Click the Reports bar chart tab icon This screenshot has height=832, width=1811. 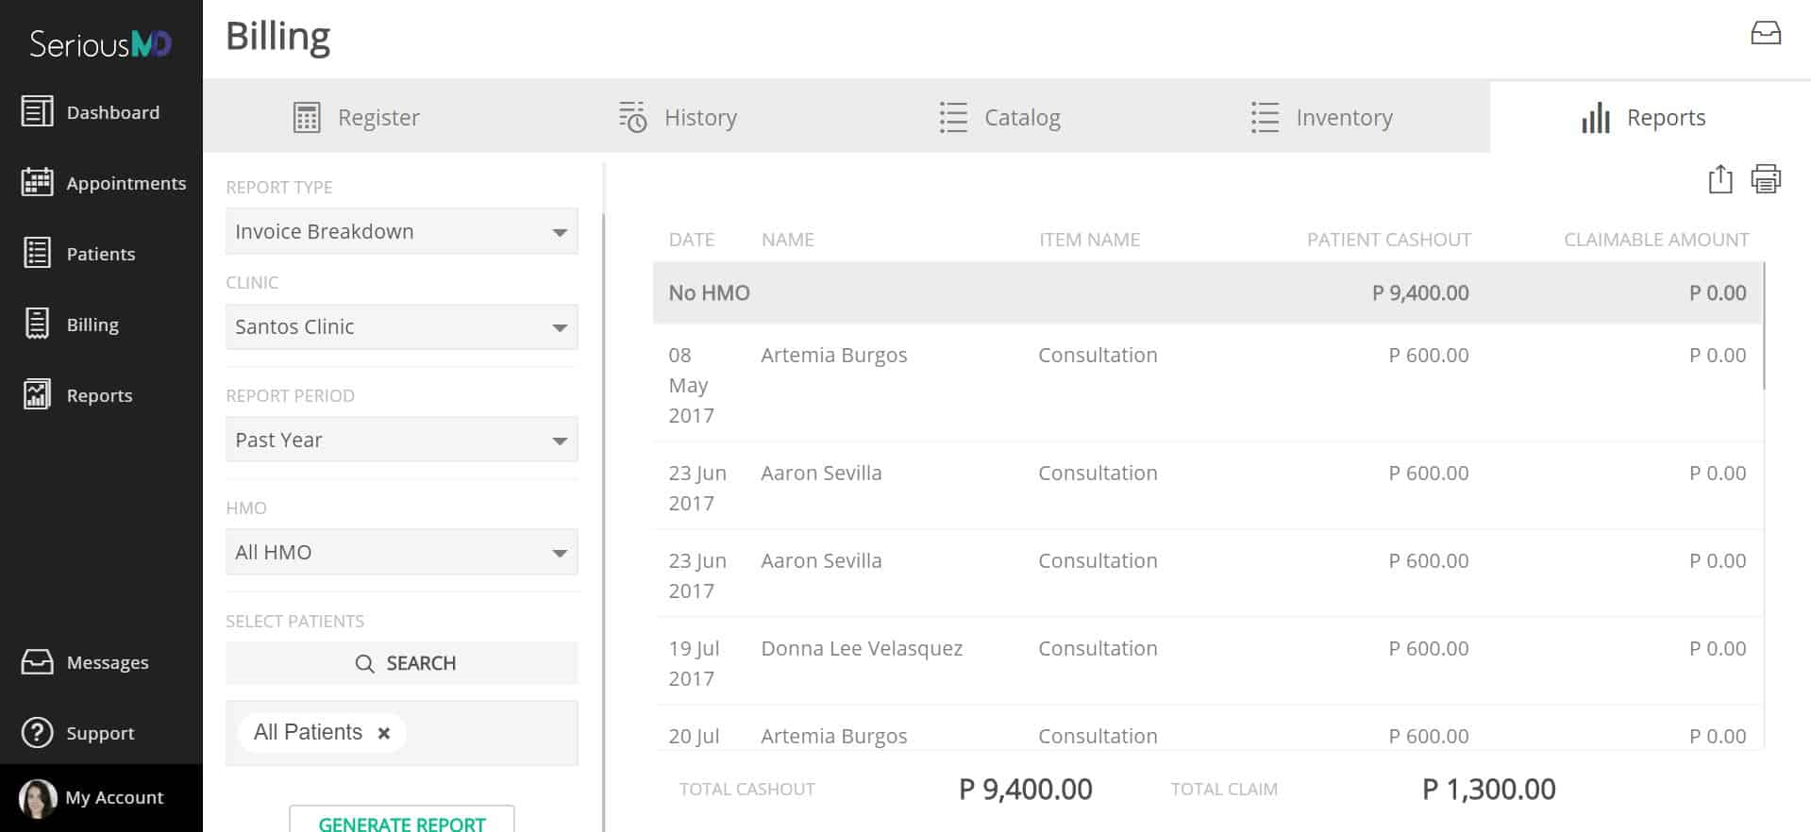point(1596,118)
